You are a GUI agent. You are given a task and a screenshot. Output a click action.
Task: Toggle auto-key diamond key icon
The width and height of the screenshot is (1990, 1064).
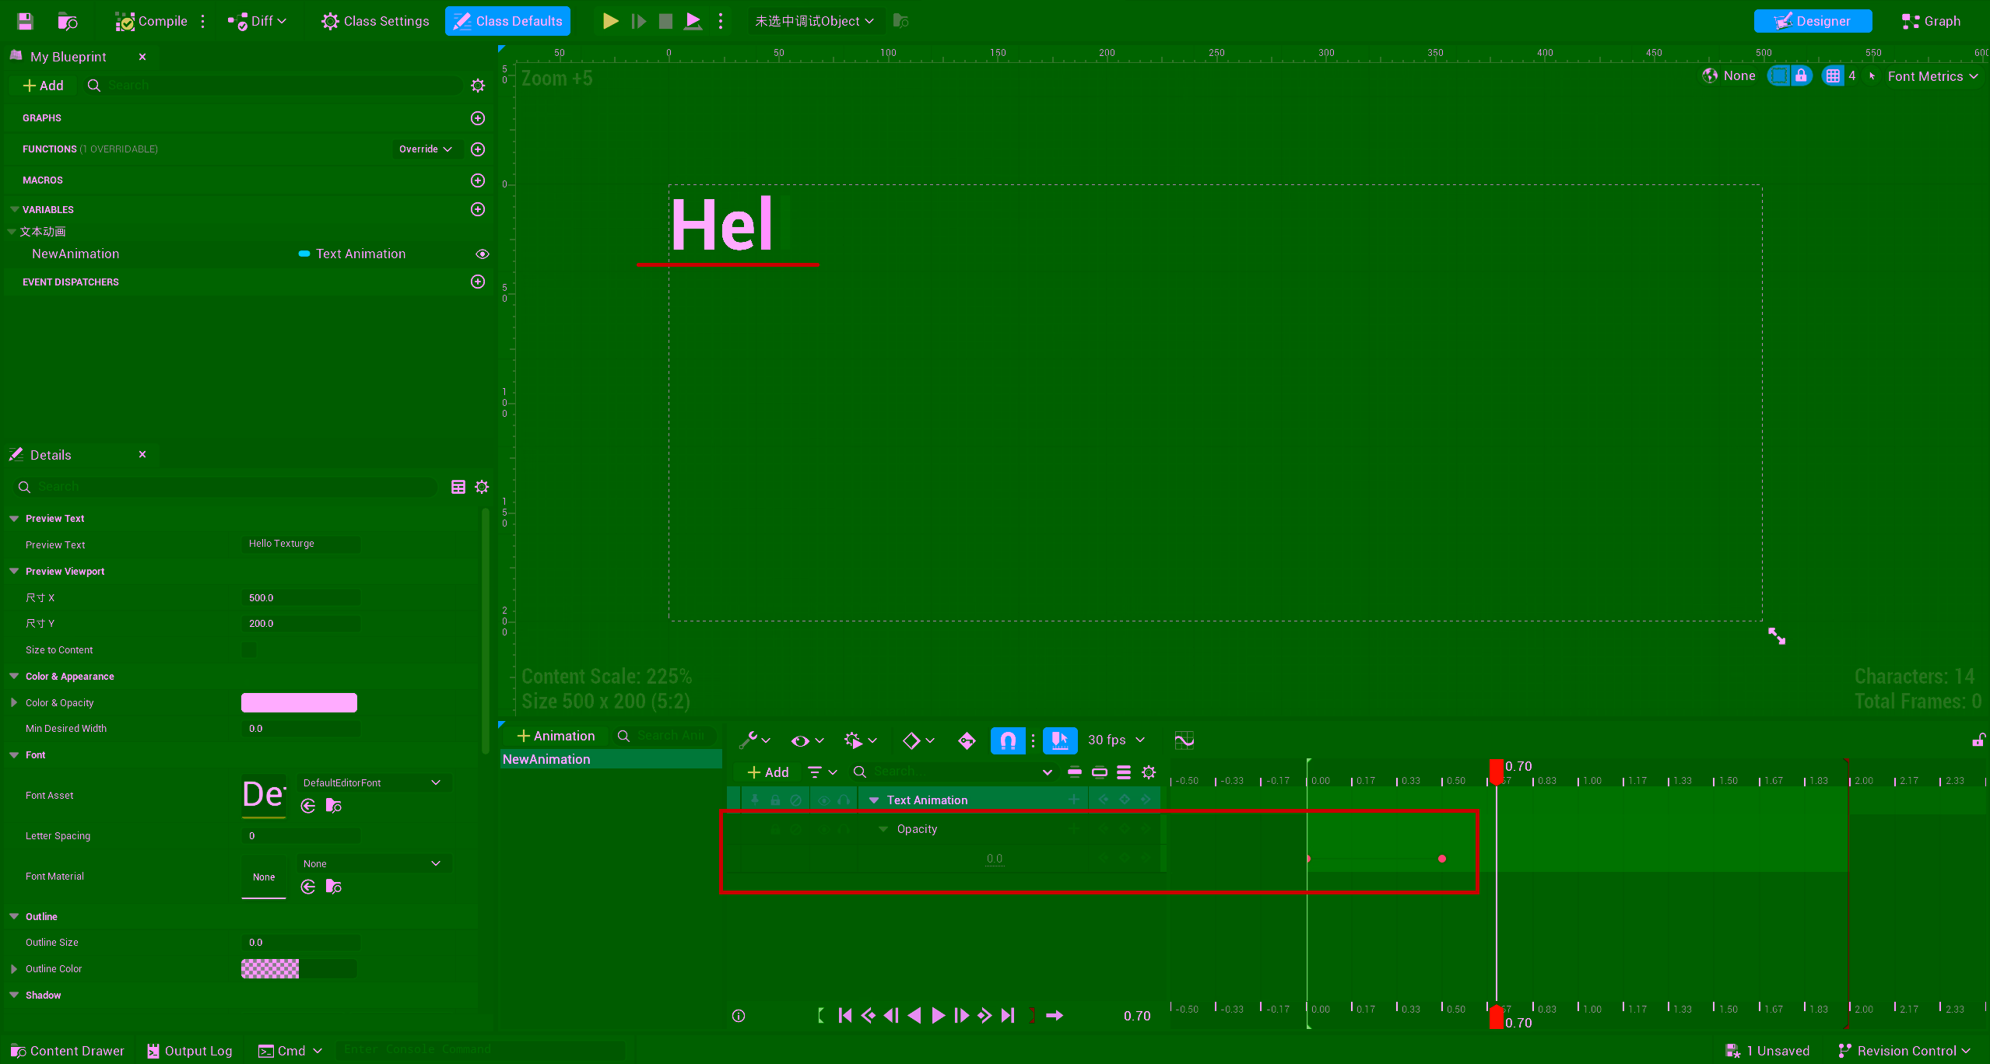click(x=967, y=740)
